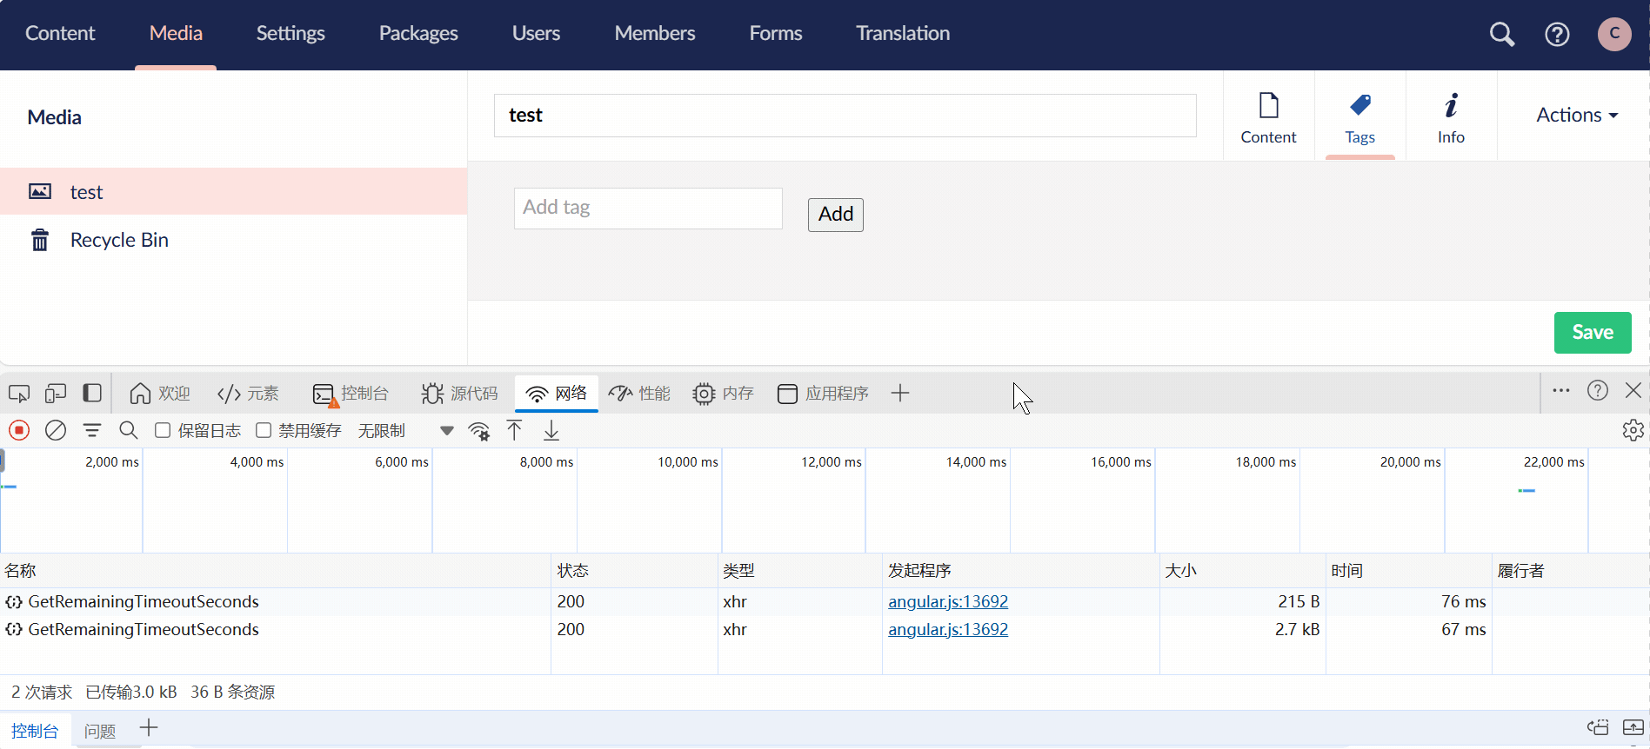Click the record network log button
1650x749 pixels.
point(19,430)
